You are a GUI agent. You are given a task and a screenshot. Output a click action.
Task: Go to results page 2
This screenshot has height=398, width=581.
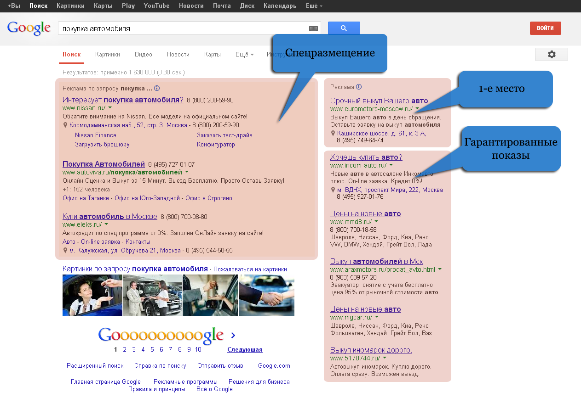[125, 350]
